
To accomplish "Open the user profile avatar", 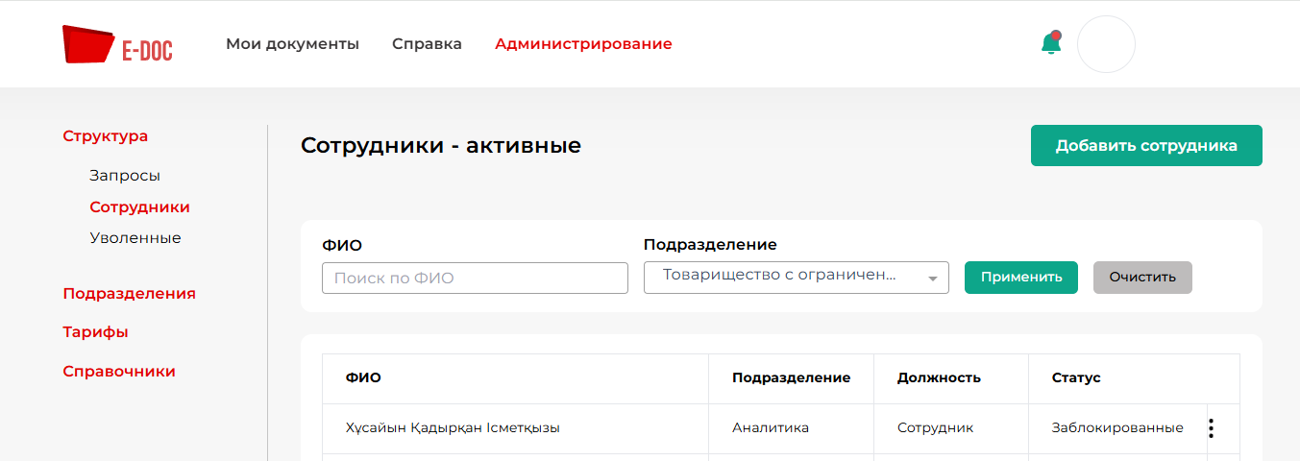I will 1106,44.
